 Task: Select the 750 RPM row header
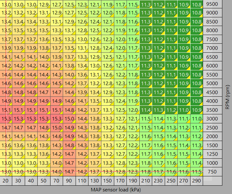(212, 172)
